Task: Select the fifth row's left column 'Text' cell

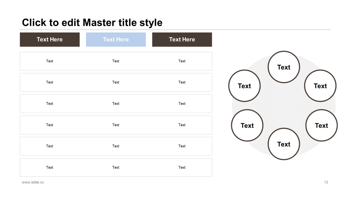Action: click(50, 146)
